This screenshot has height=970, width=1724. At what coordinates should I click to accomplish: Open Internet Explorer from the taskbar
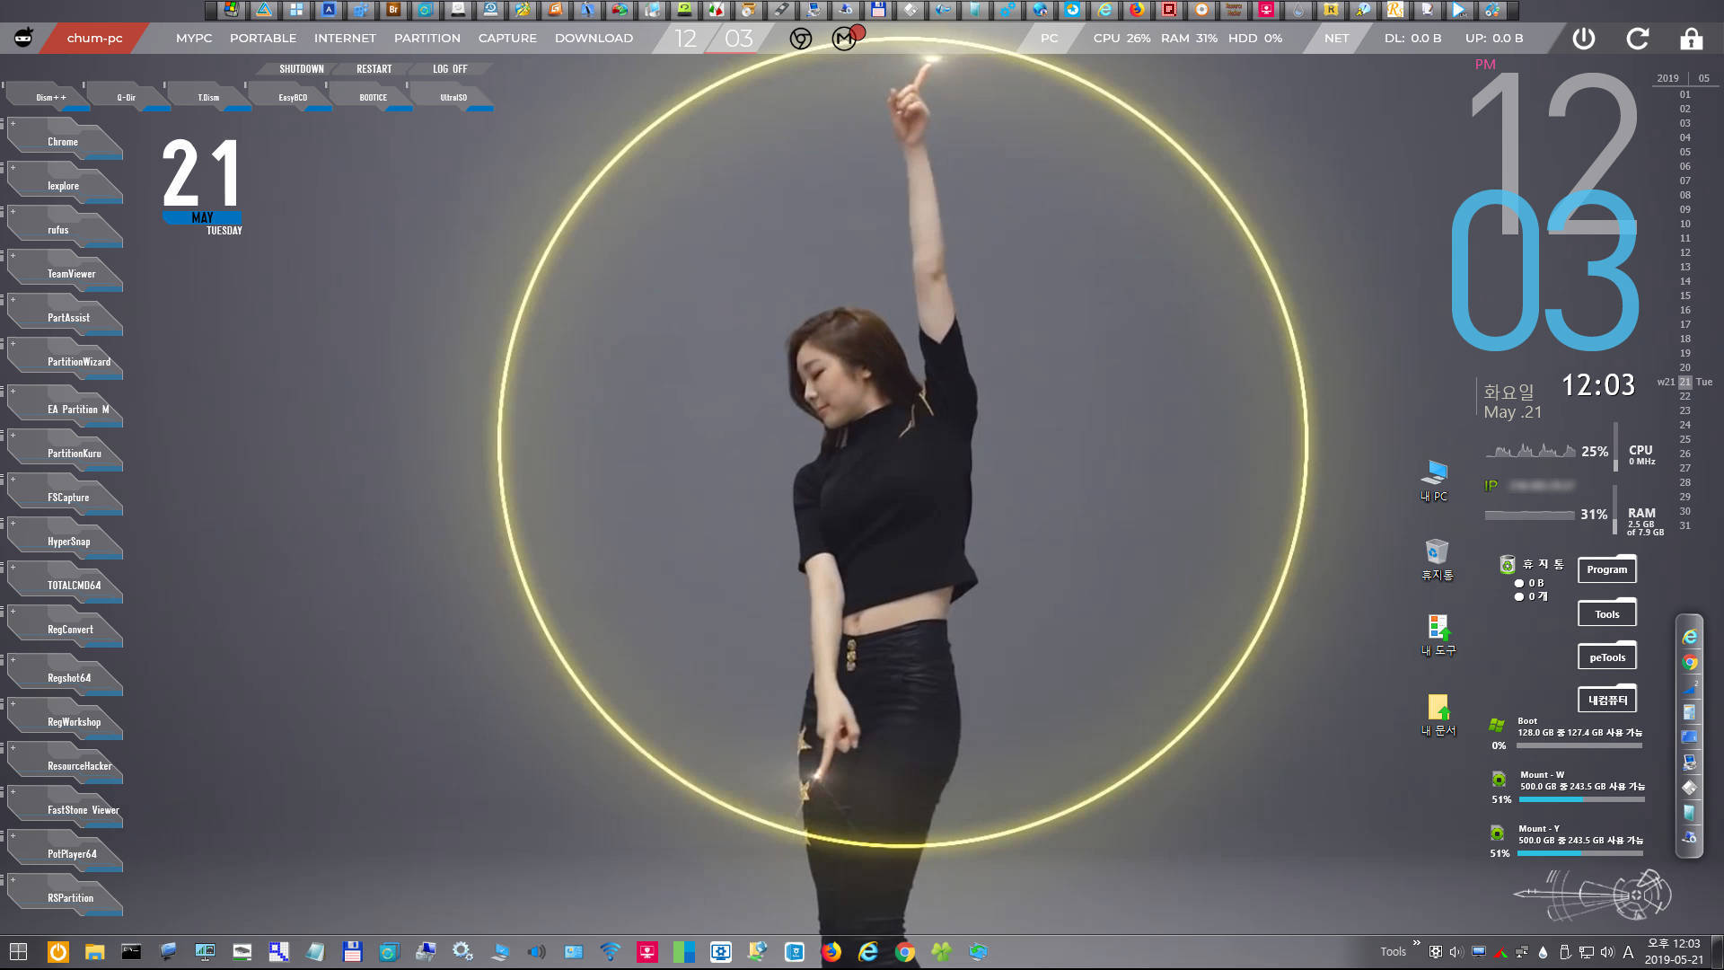868,952
